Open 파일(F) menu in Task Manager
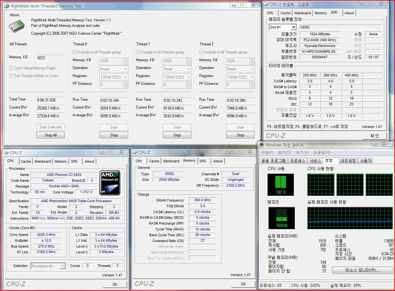Image resolution: width=395 pixels, height=291 pixels. pyautogui.click(x=267, y=152)
